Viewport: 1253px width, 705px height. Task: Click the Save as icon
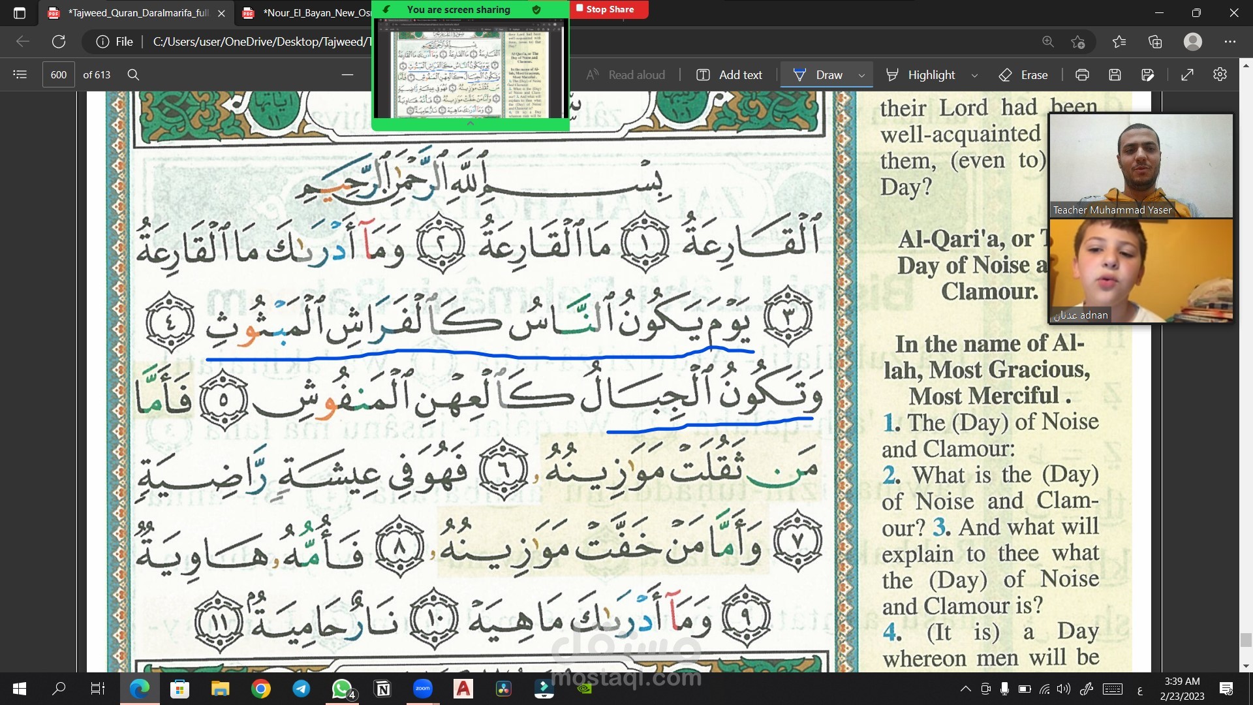1148,74
